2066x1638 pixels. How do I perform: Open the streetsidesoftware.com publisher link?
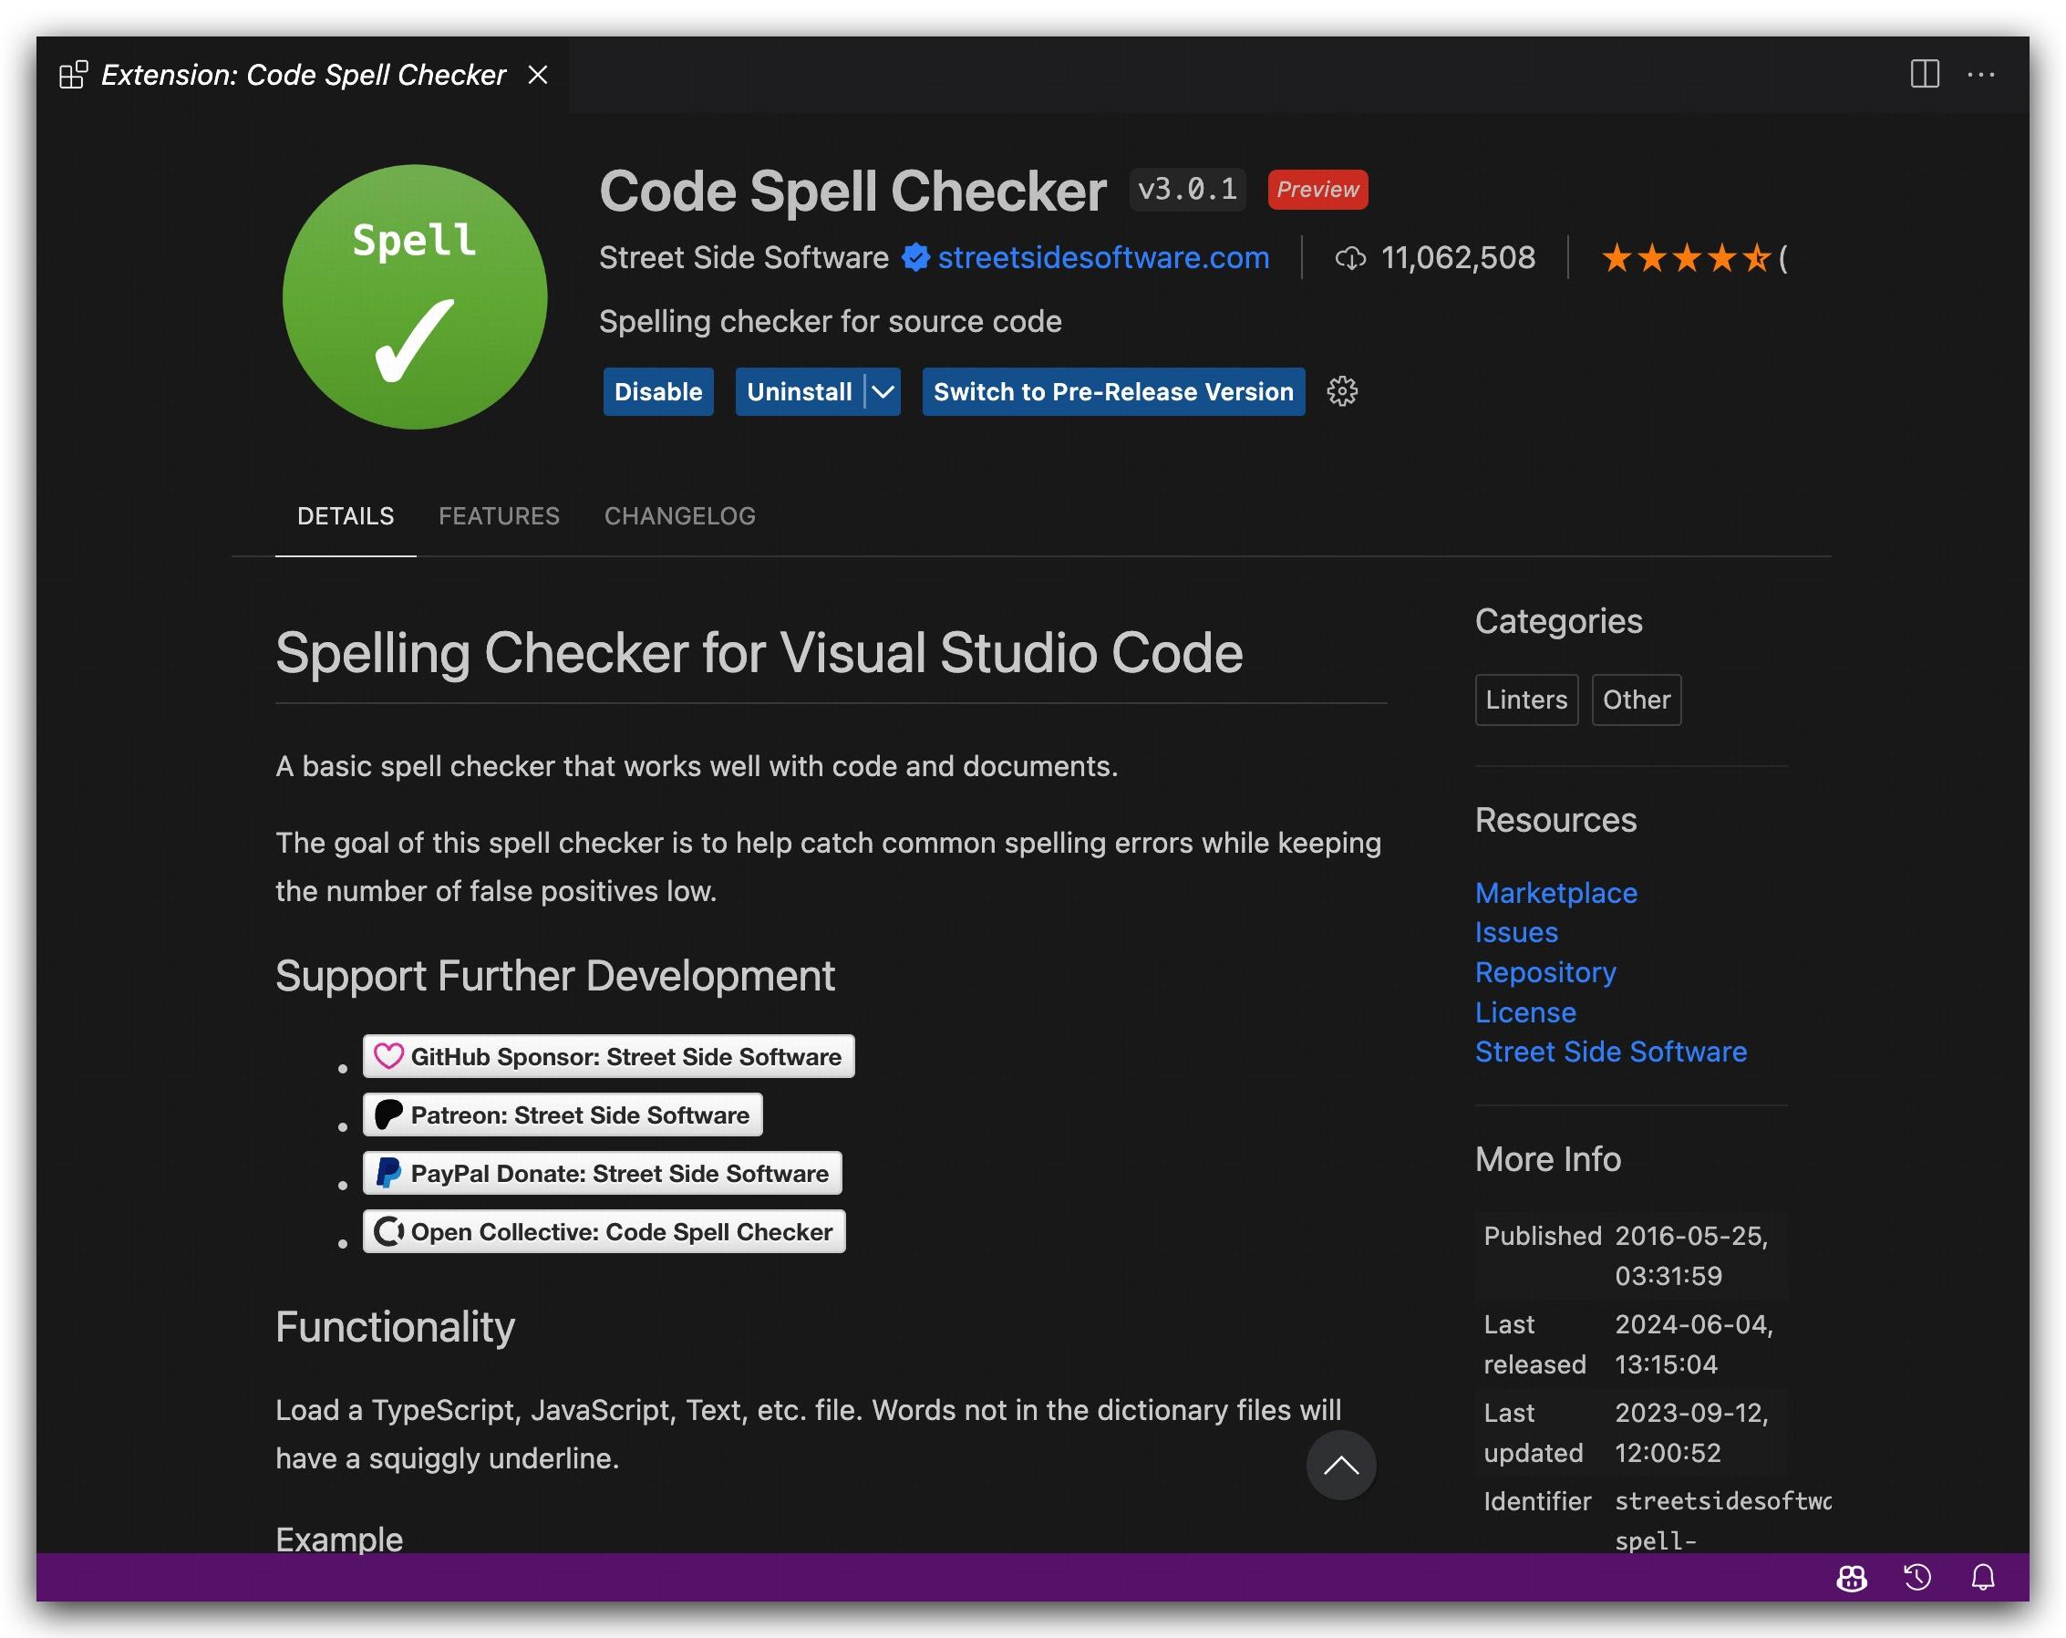pyautogui.click(x=1103, y=257)
